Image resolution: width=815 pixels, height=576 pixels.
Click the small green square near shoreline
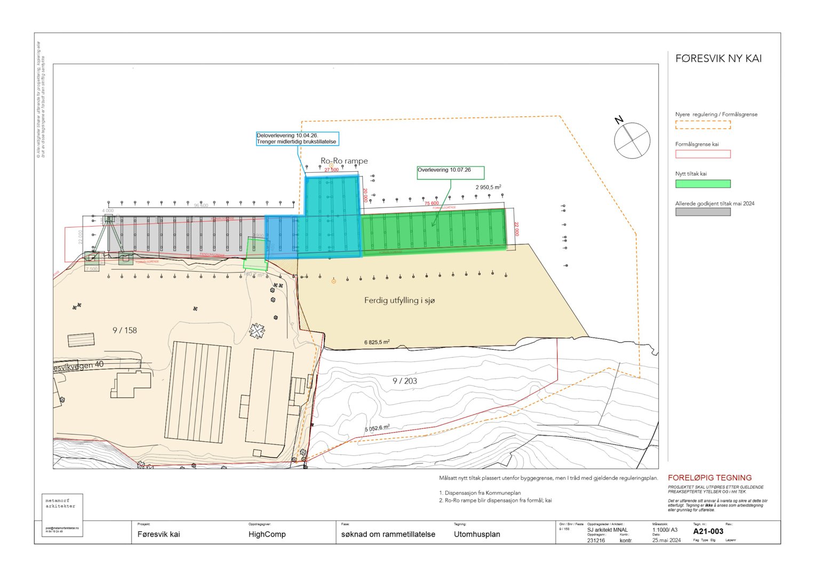pos(255,254)
